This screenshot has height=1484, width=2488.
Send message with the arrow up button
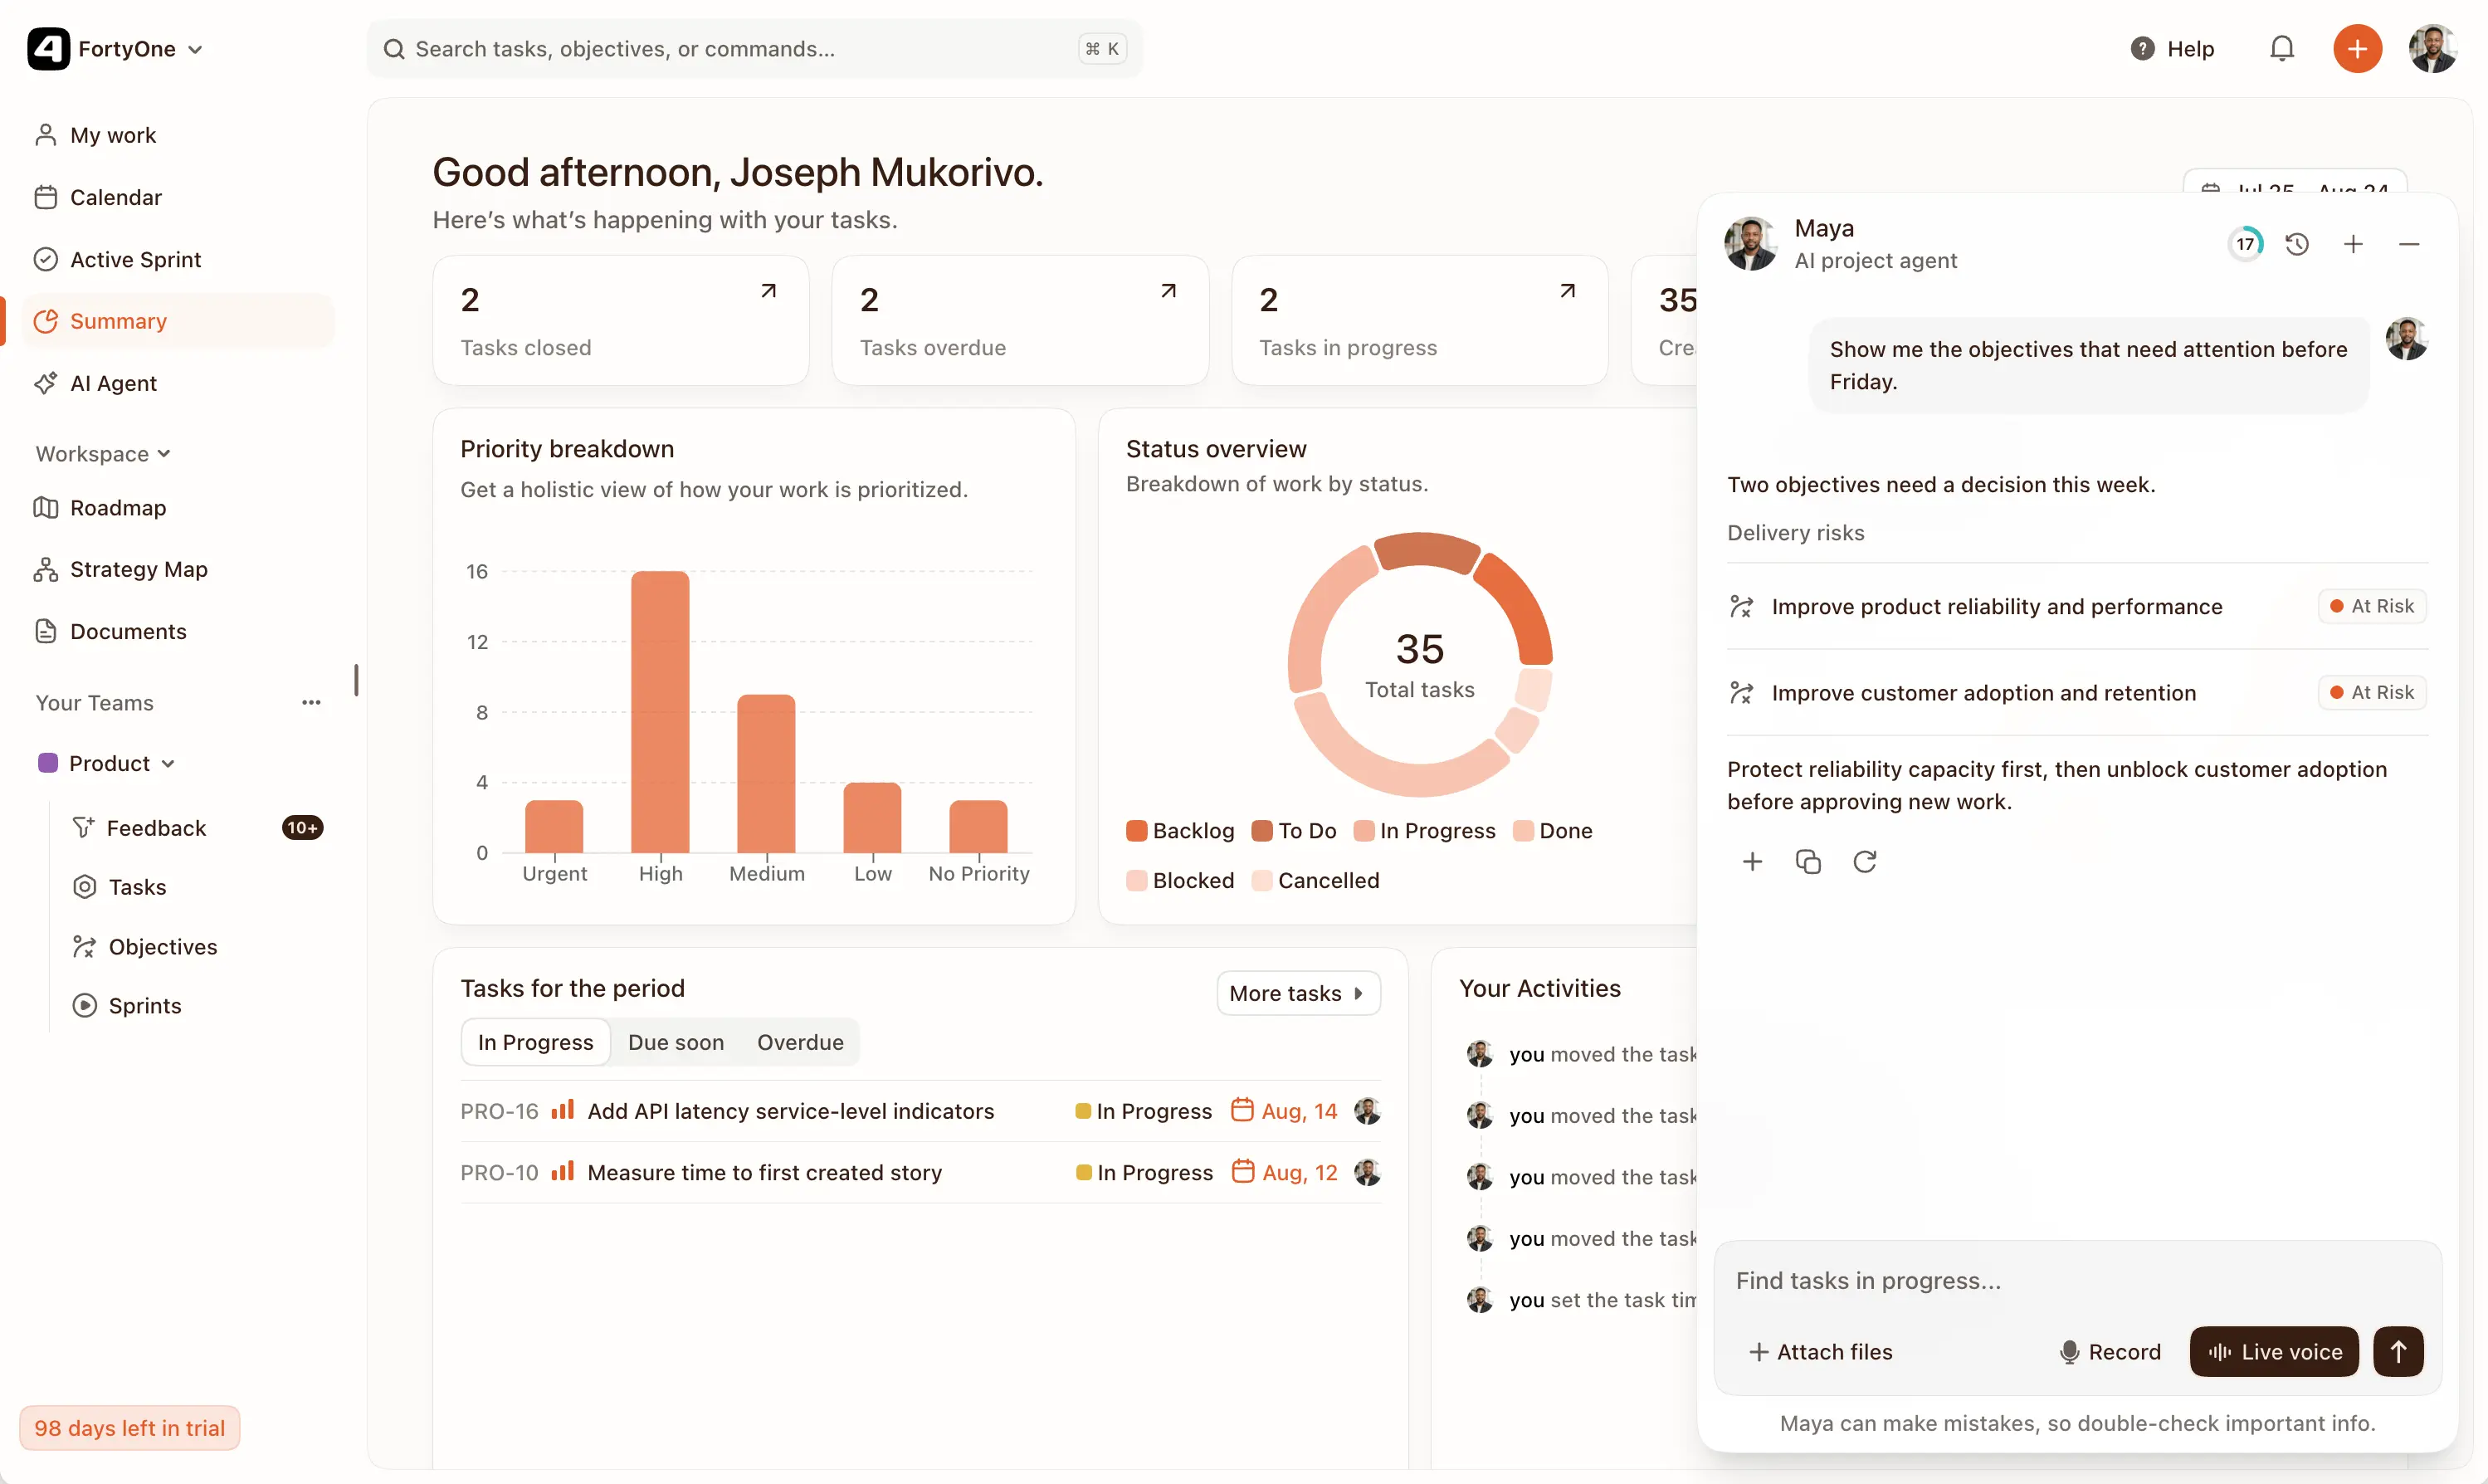2398,1352
